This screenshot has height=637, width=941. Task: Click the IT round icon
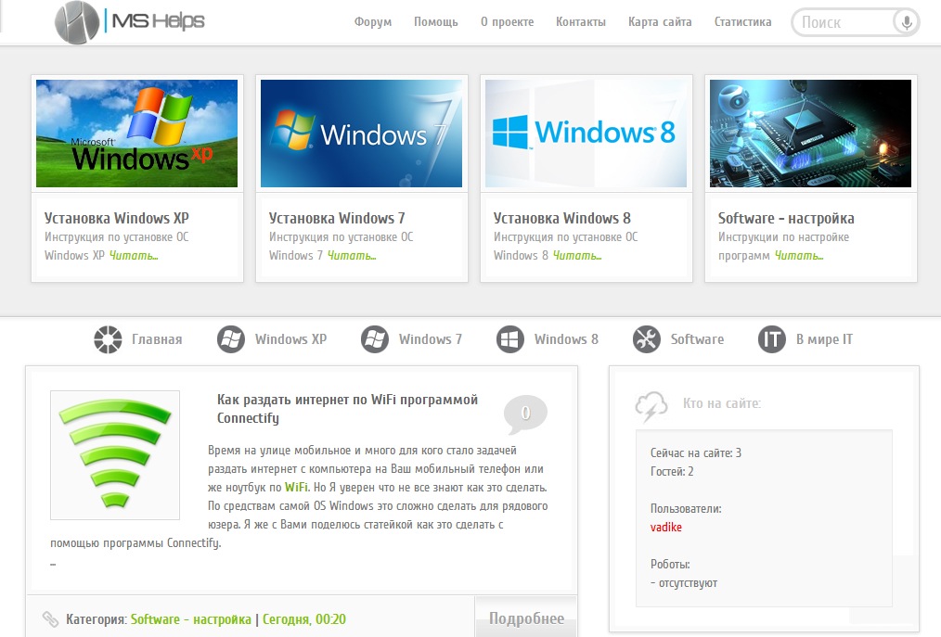pyautogui.click(x=772, y=339)
